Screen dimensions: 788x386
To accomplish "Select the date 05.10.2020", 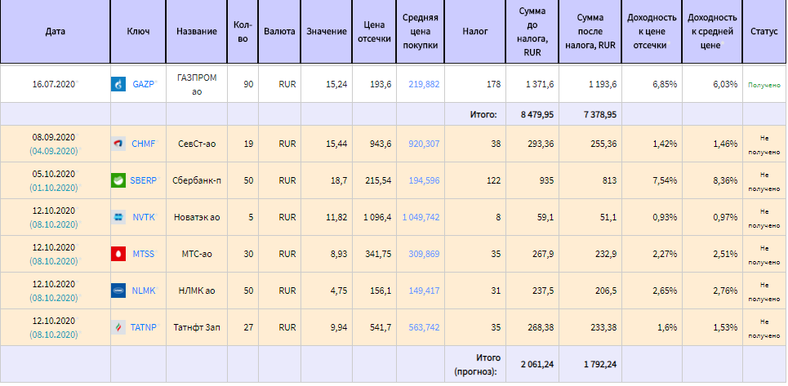I will pos(54,174).
